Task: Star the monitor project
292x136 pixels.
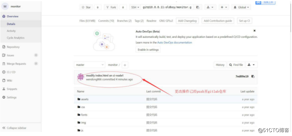Action: [x=86, y=7]
